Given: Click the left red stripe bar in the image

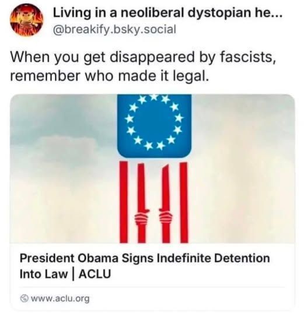Looking at the screenshot, I should click(x=124, y=202).
